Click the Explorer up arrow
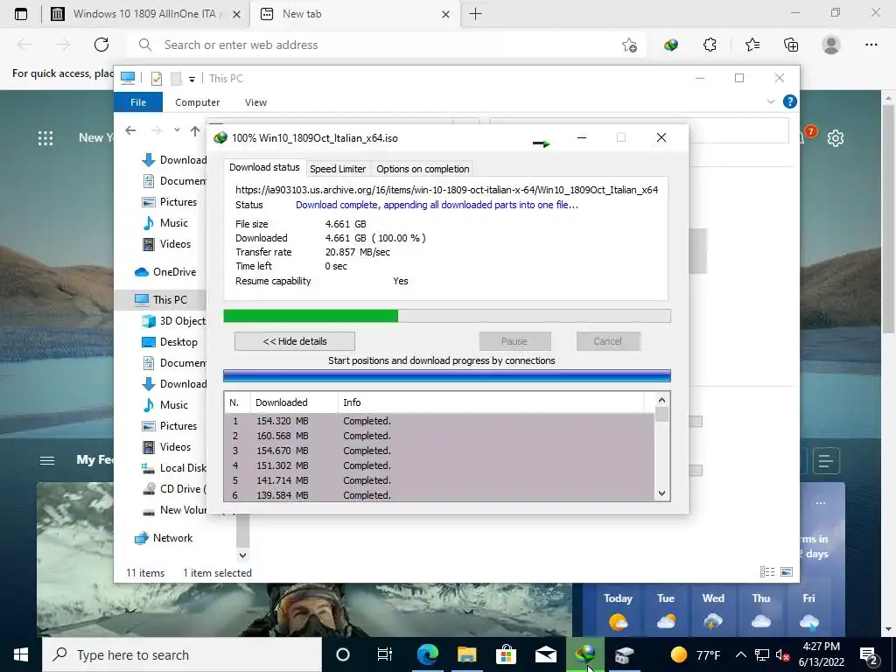The height and width of the screenshot is (672, 896). coord(195,131)
